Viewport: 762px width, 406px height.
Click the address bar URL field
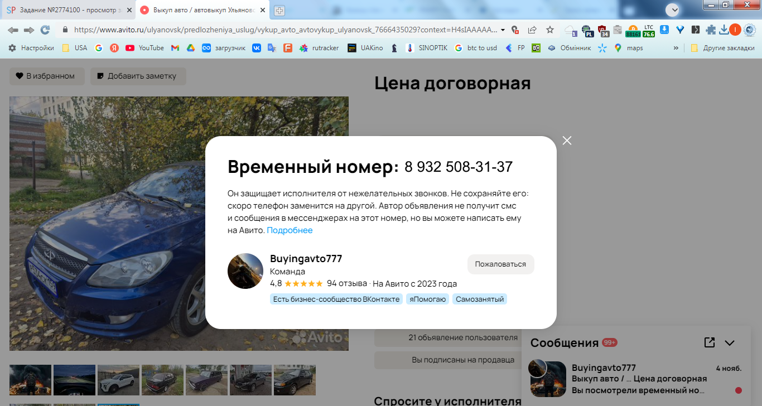point(284,30)
